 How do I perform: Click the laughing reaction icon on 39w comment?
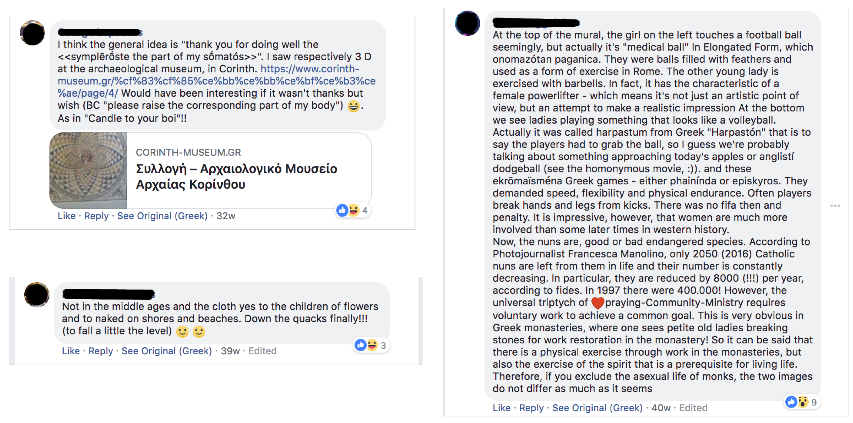[372, 345]
